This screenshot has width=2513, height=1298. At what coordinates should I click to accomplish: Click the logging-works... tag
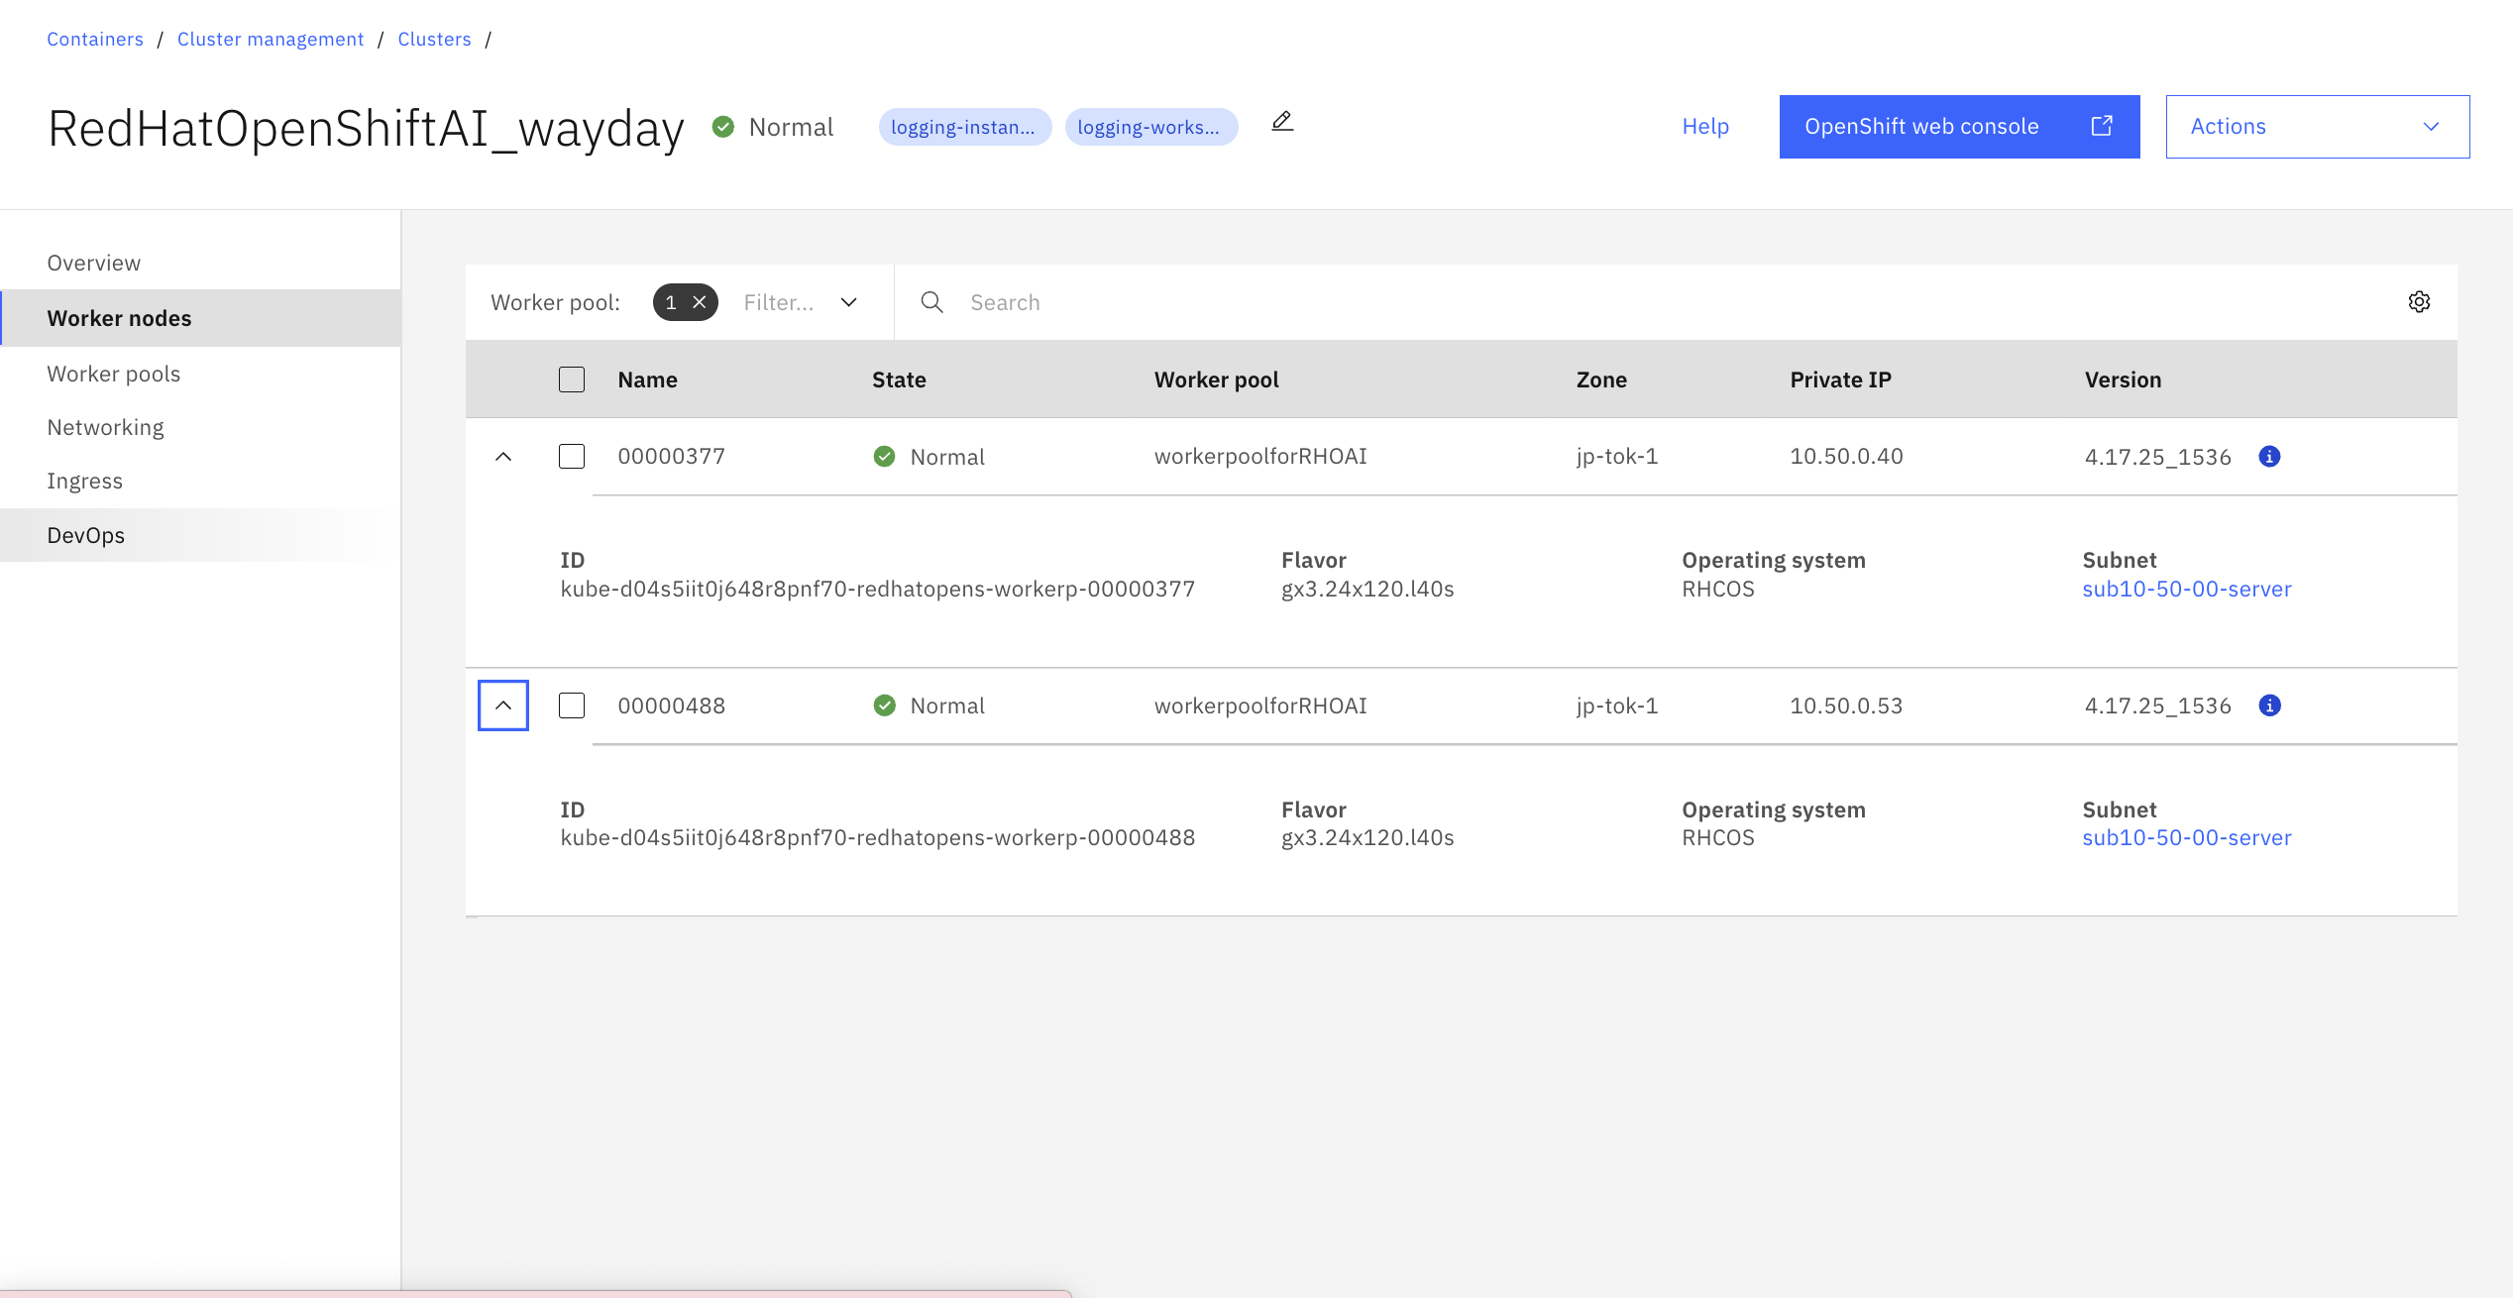click(x=1149, y=127)
